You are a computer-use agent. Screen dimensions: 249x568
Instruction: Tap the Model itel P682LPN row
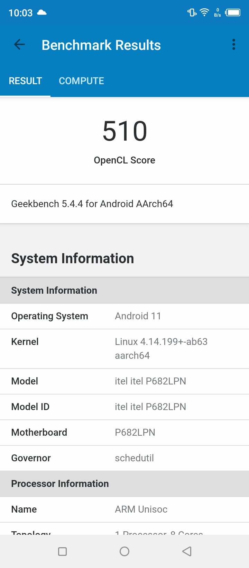[x=124, y=381]
